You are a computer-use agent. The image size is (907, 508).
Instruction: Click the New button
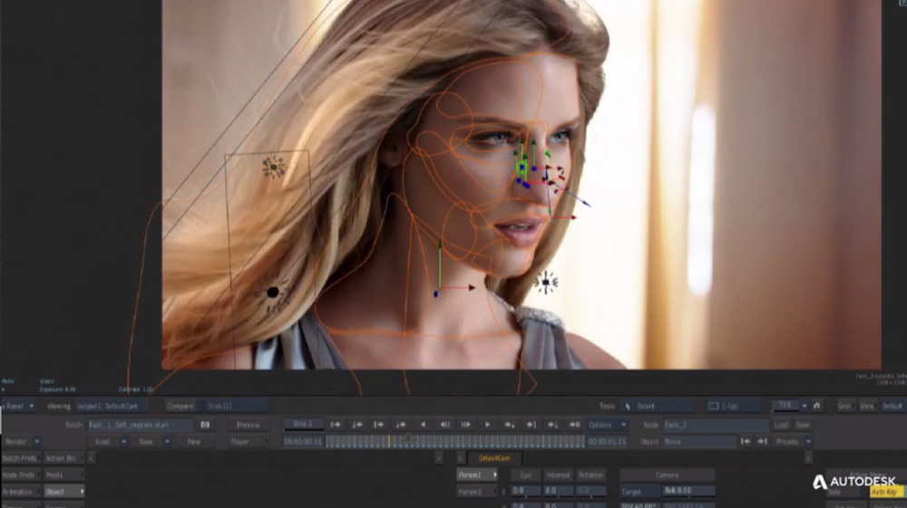point(194,442)
